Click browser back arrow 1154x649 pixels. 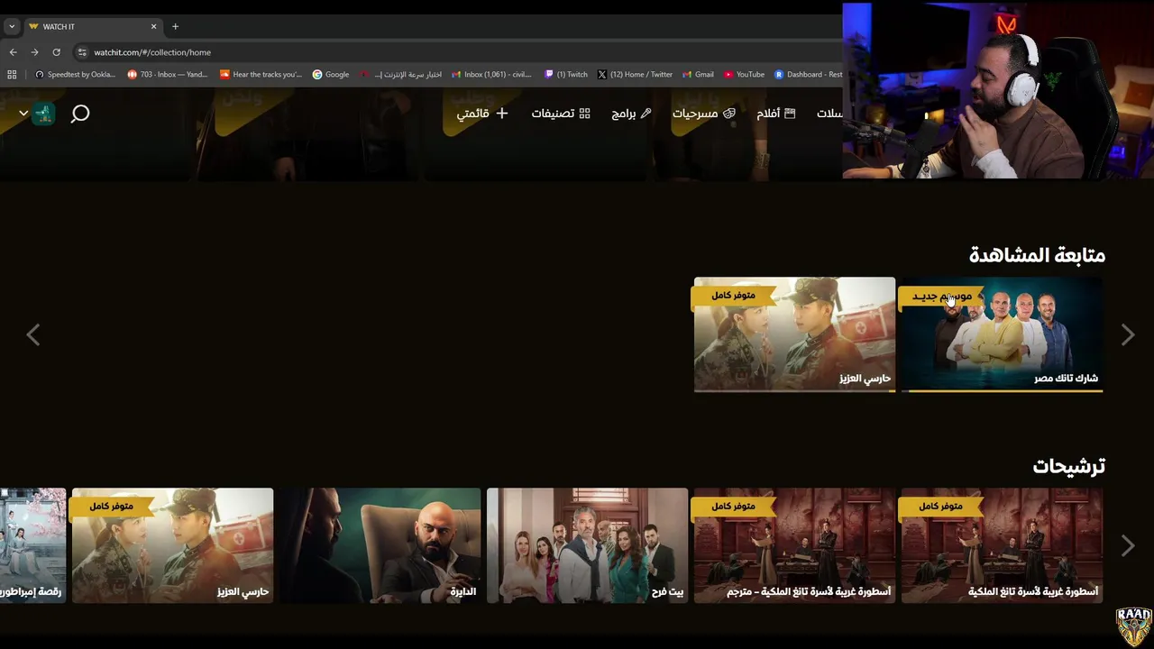pyautogui.click(x=13, y=52)
